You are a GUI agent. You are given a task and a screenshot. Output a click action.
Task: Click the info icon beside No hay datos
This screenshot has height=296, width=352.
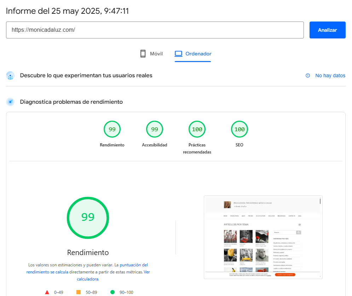308,76
